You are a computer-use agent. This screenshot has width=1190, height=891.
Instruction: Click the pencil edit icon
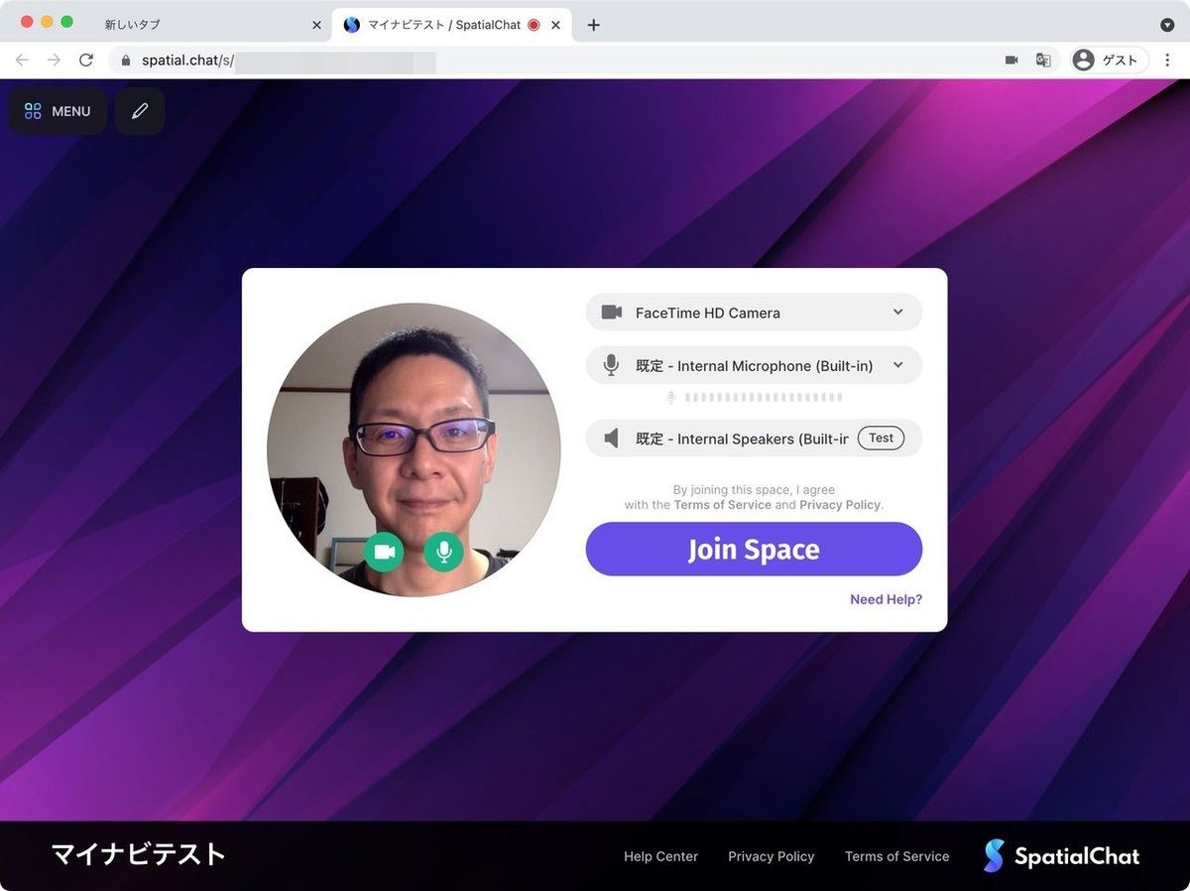[x=140, y=111]
